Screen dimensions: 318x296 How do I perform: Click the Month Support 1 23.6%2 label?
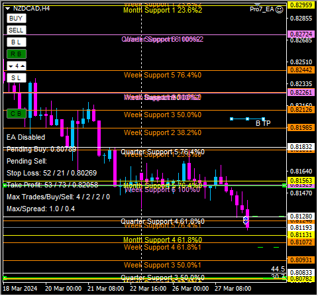(x=163, y=10)
